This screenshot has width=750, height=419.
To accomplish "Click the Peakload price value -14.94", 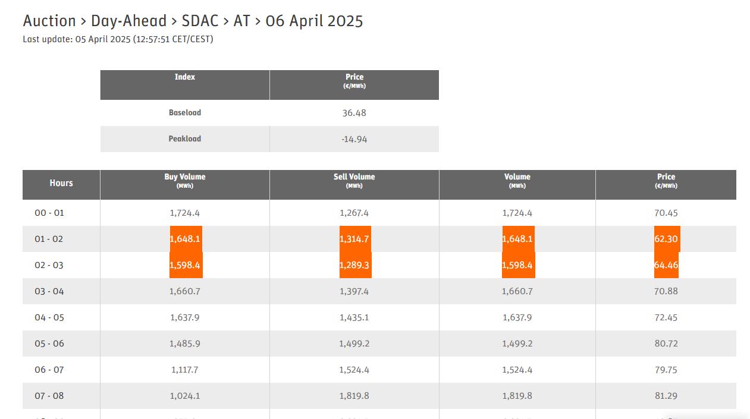I will (x=354, y=139).
